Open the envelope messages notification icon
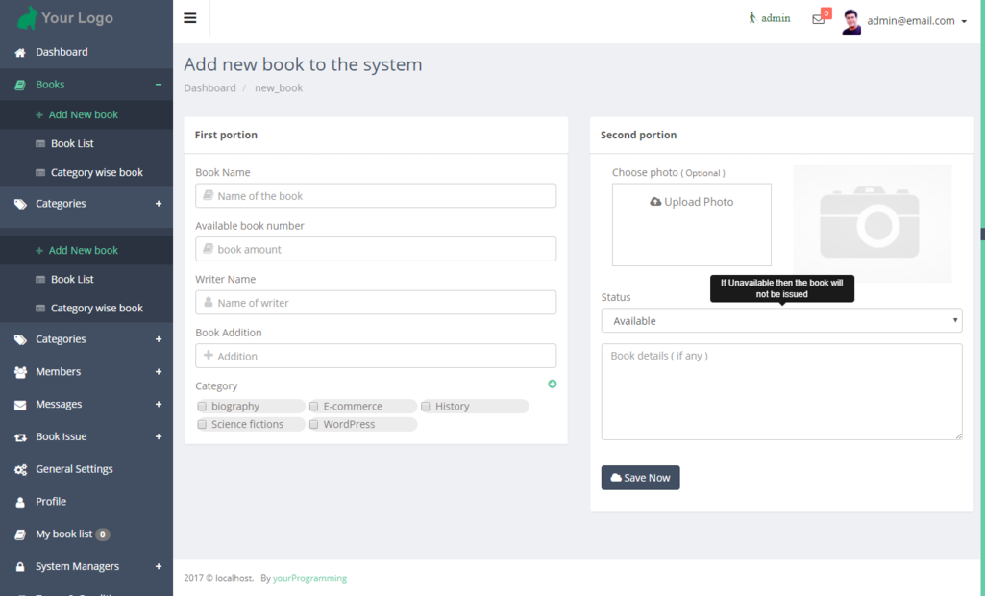Viewport: 985px width, 596px height. point(818,19)
